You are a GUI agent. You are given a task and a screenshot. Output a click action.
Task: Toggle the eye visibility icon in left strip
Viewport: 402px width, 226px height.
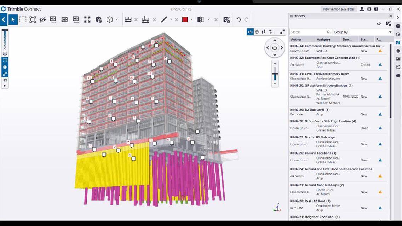[x=5, y=54]
